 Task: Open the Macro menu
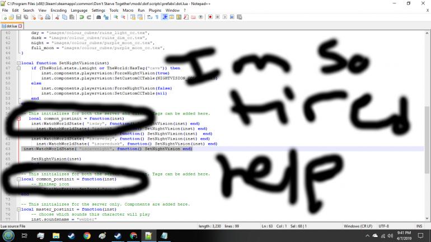point(128,10)
